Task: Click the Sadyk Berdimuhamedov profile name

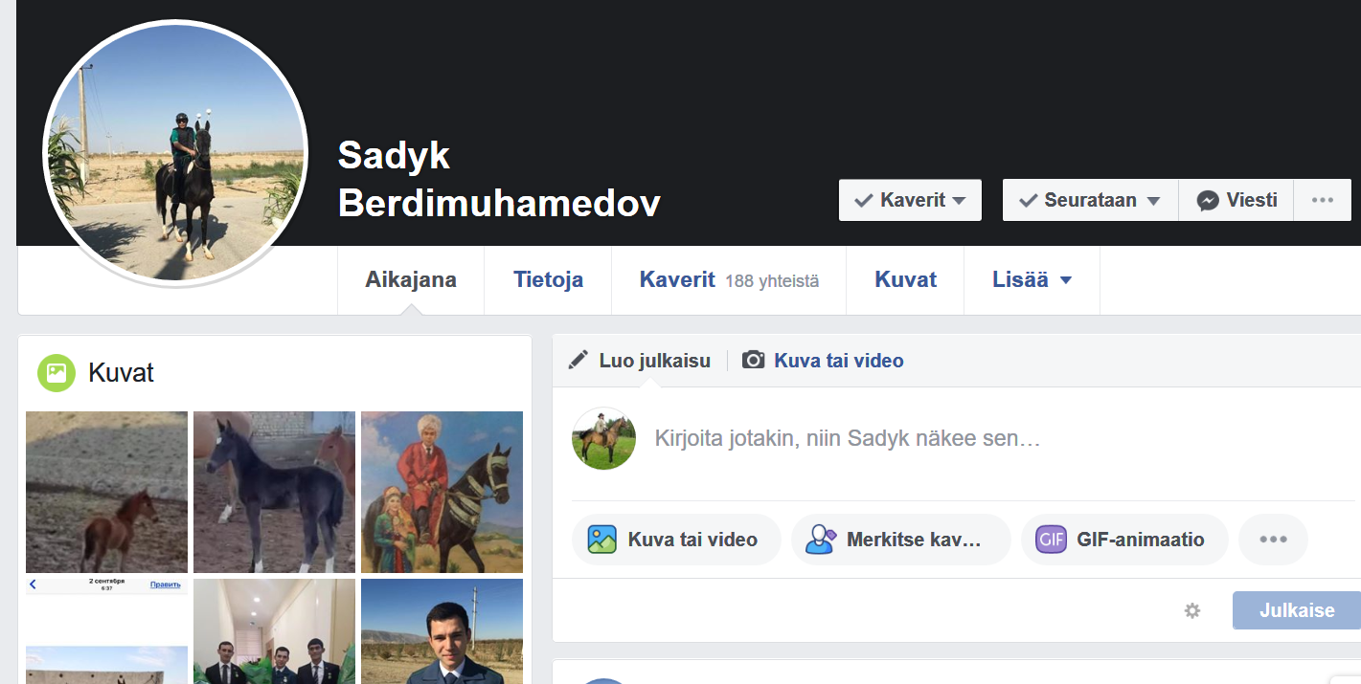Action: coord(499,179)
